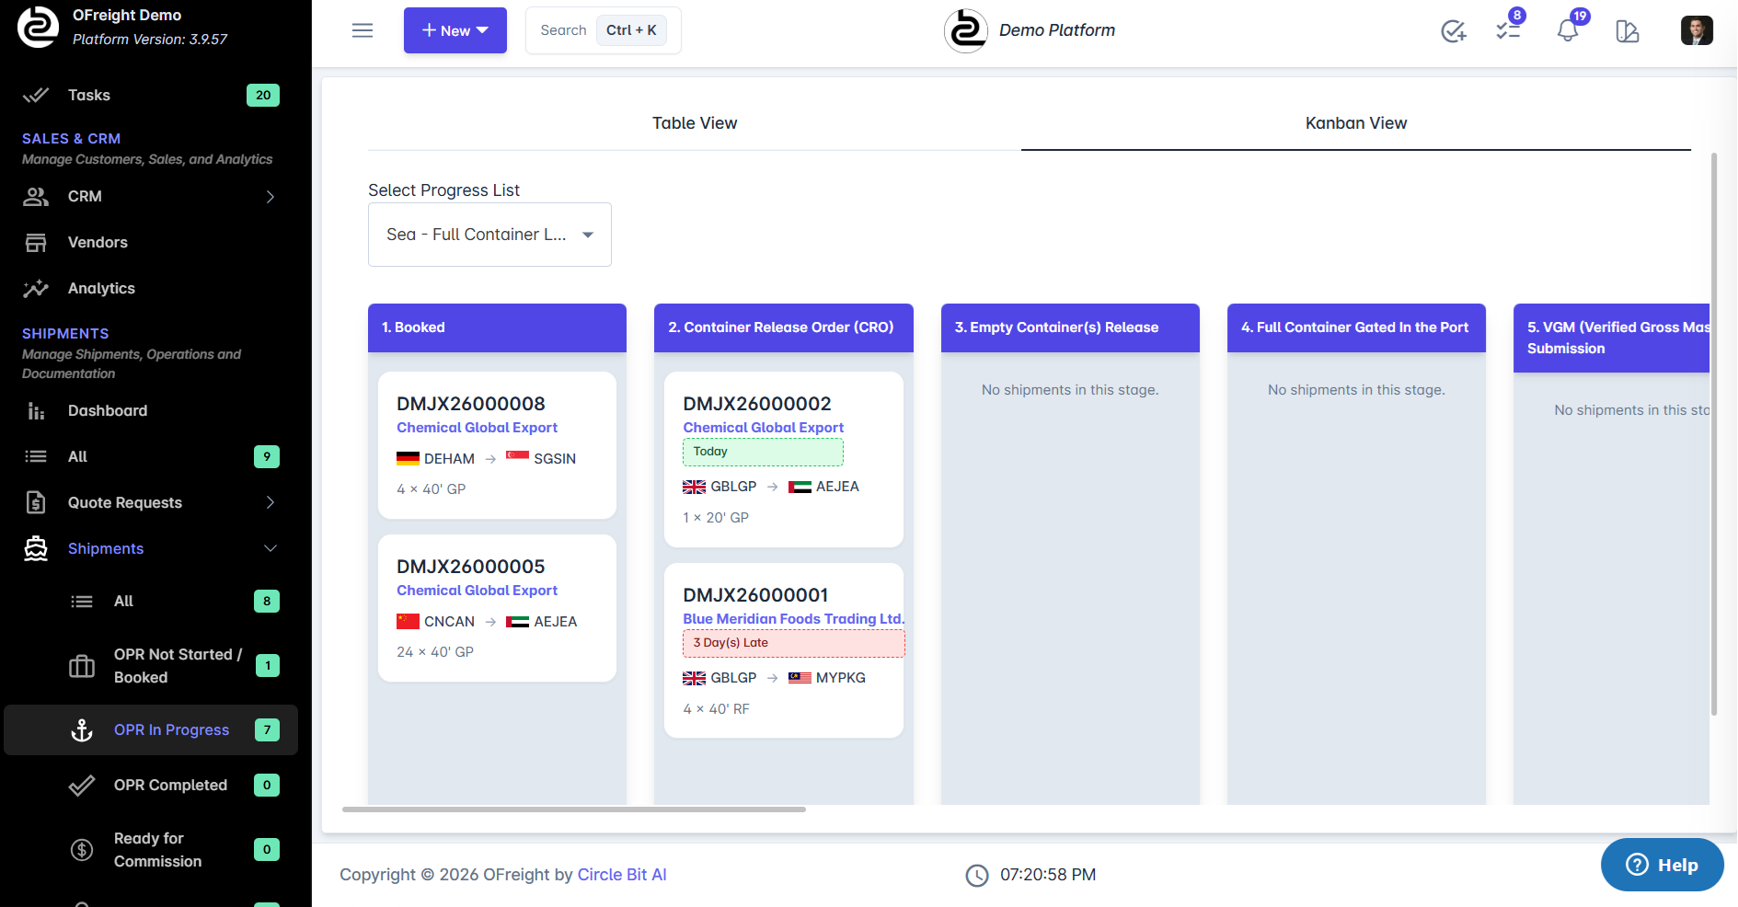Open the New button dropdown
Screen dimensions: 1738x907
(x=455, y=30)
